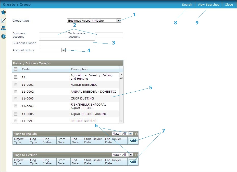This screenshot has height=172, width=237.
Task: Click Agriculture, Forestry, Fishing and Hunting description
Action: coord(92,77)
